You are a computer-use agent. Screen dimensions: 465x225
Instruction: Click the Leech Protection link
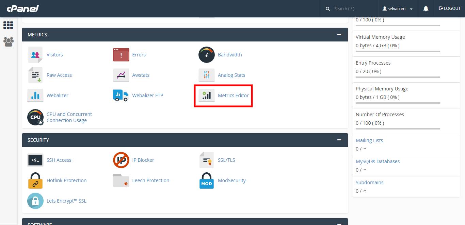(x=150, y=180)
